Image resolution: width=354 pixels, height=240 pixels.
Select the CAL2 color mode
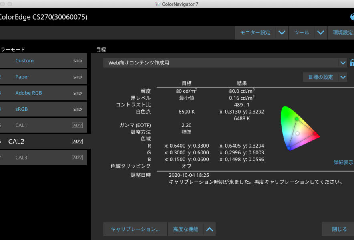tap(45, 142)
